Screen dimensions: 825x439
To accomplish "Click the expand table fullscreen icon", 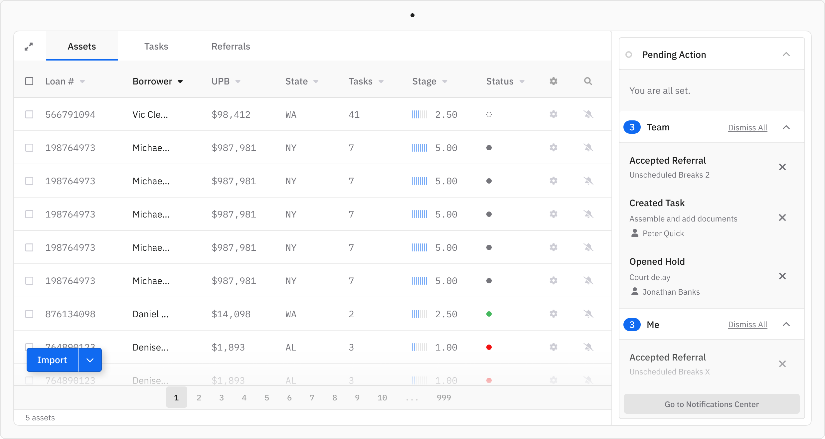I will point(29,47).
